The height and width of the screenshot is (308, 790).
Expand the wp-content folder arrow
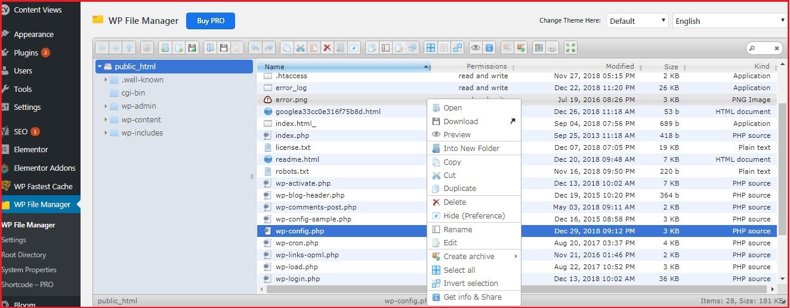106,119
